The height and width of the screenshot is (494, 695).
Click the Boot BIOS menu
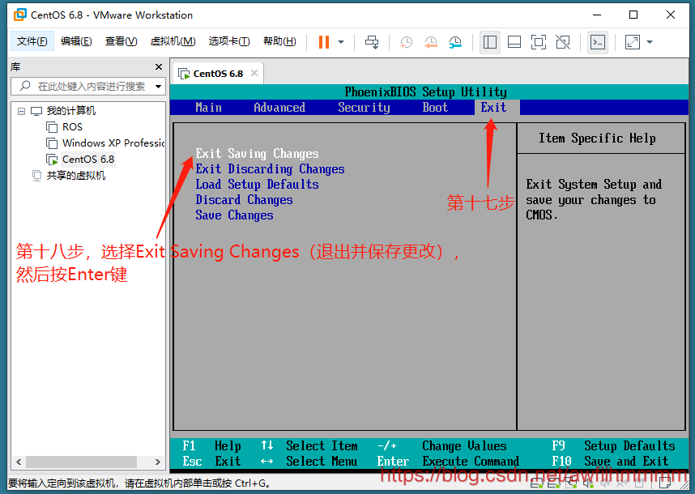pos(435,107)
